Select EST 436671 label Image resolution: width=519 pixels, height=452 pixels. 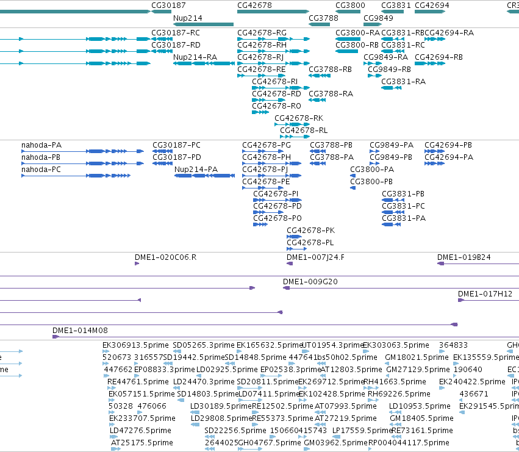click(474, 394)
